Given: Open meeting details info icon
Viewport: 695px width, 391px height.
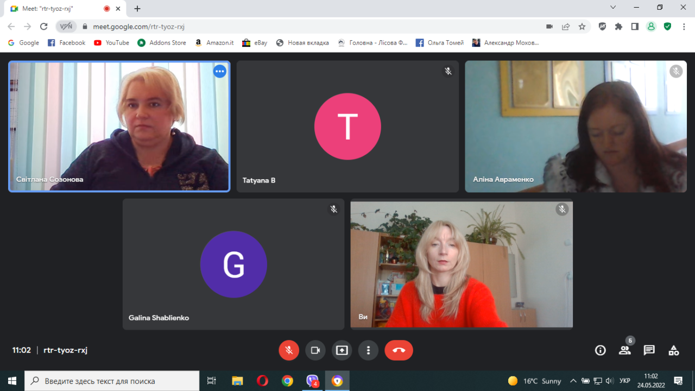Looking at the screenshot, I should pos(600,350).
